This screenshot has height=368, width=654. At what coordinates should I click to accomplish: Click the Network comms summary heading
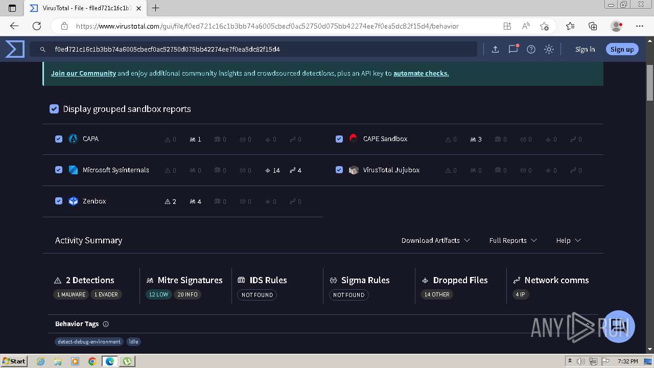pyautogui.click(x=556, y=280)
